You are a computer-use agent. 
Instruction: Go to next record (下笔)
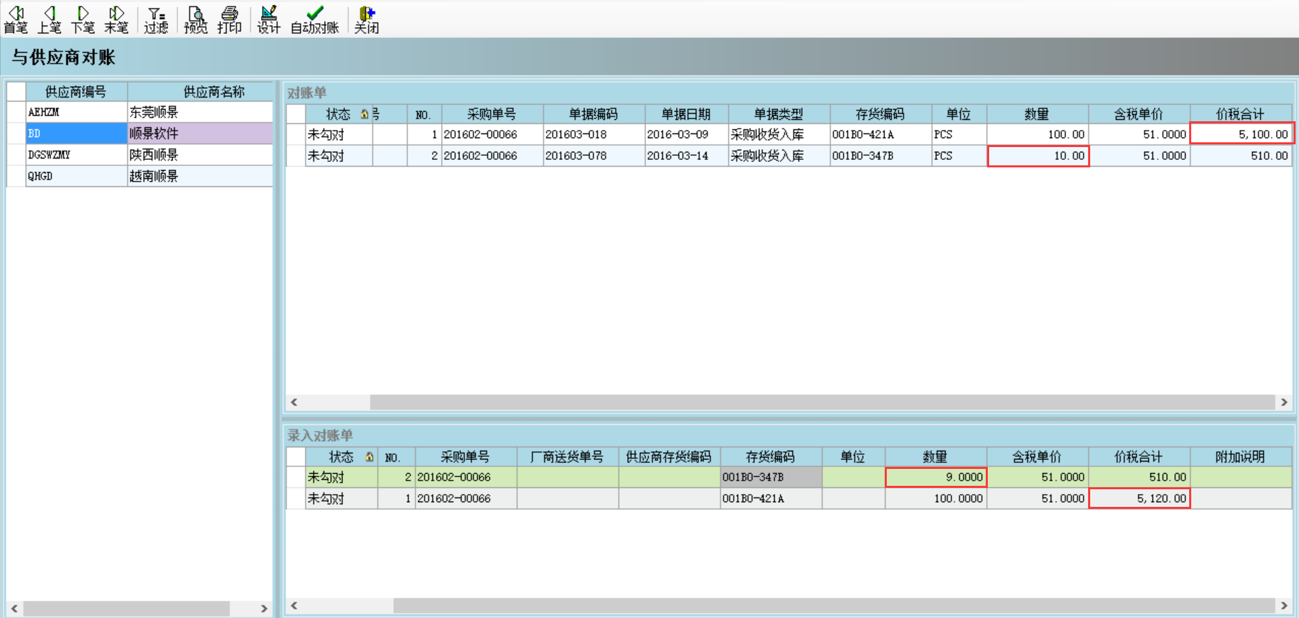click(83, 20)
